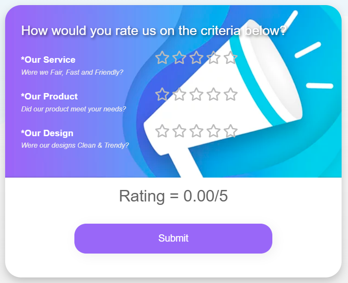348x283 pixels.
Task: Rate Our Service four stars
Action: point(213,58)
